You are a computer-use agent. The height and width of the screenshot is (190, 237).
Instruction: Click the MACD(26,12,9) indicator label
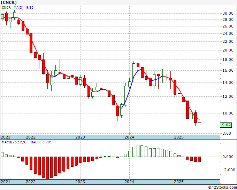(14, 142)
